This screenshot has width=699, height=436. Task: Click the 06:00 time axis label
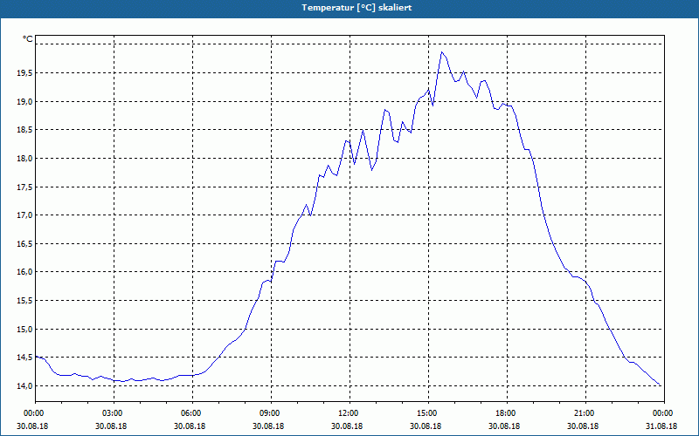(x=192, y=413)
